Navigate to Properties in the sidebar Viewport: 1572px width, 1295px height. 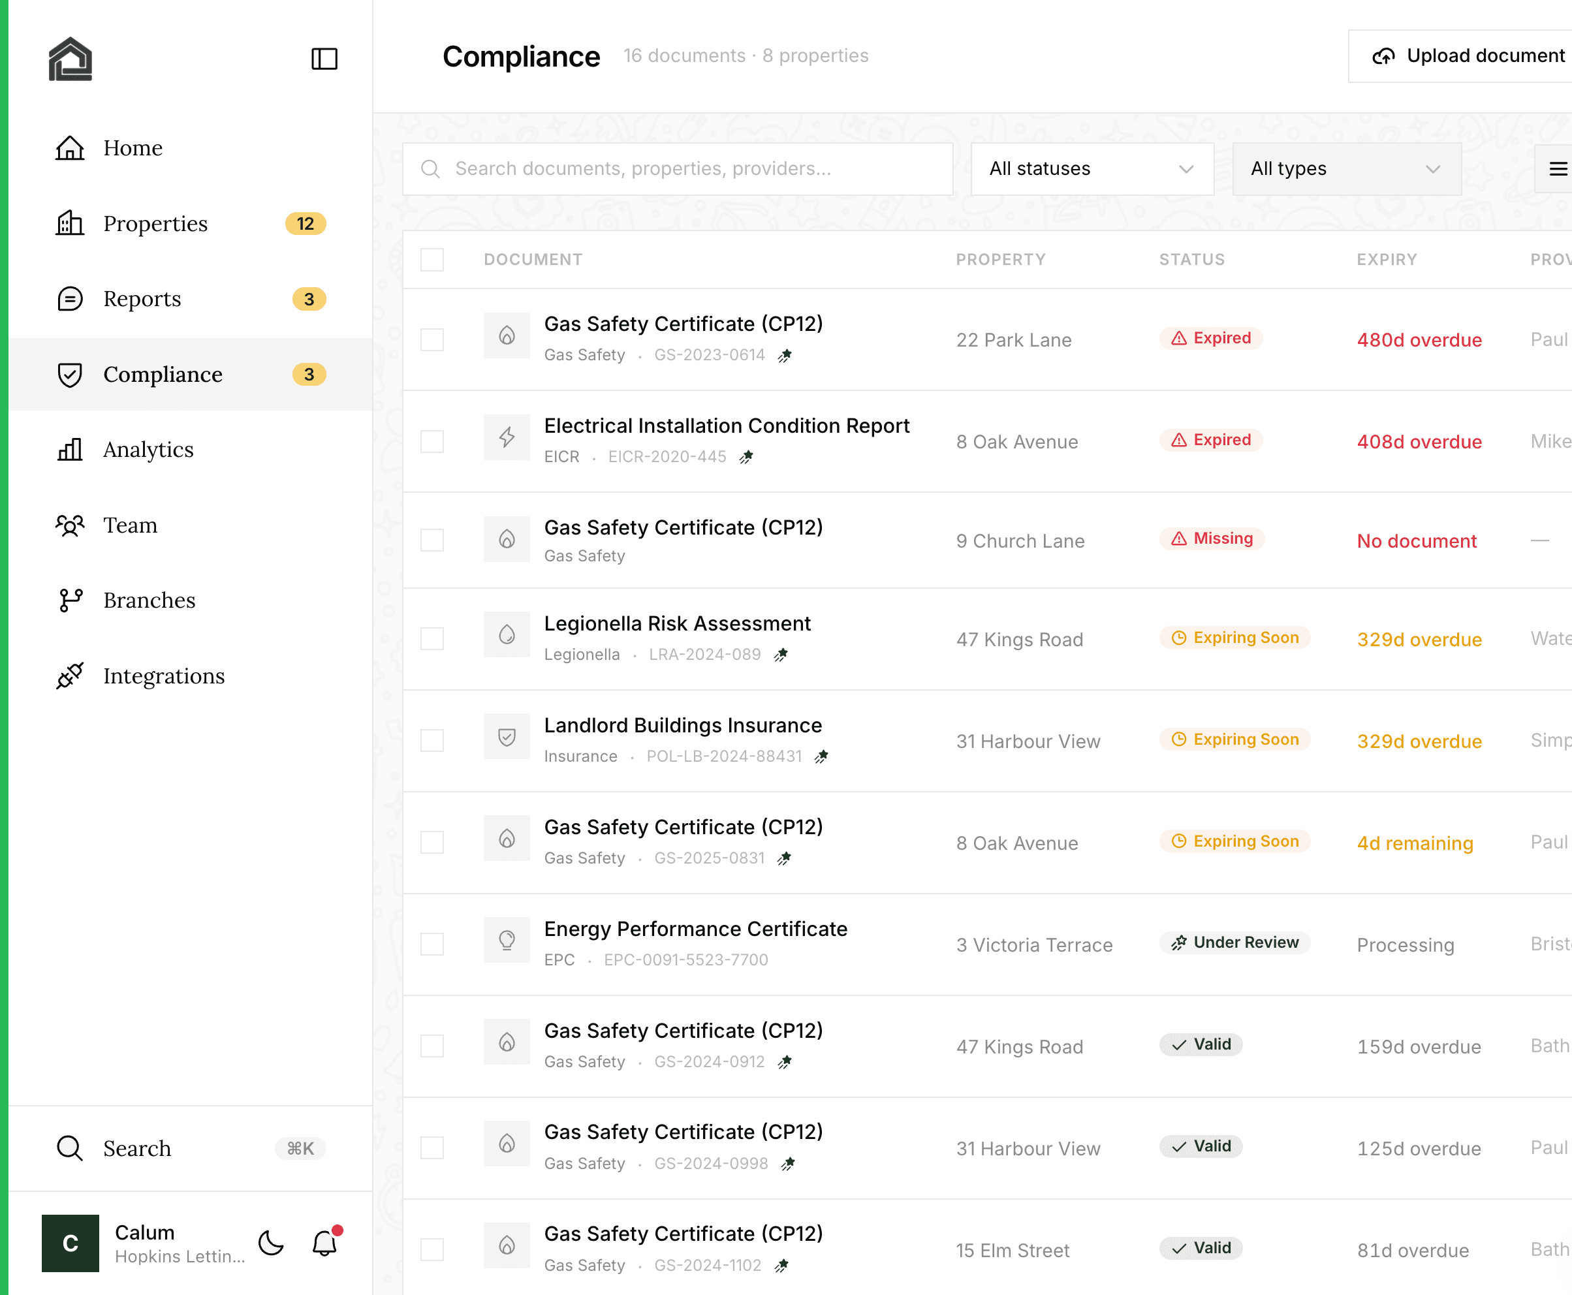pos(155,224)
